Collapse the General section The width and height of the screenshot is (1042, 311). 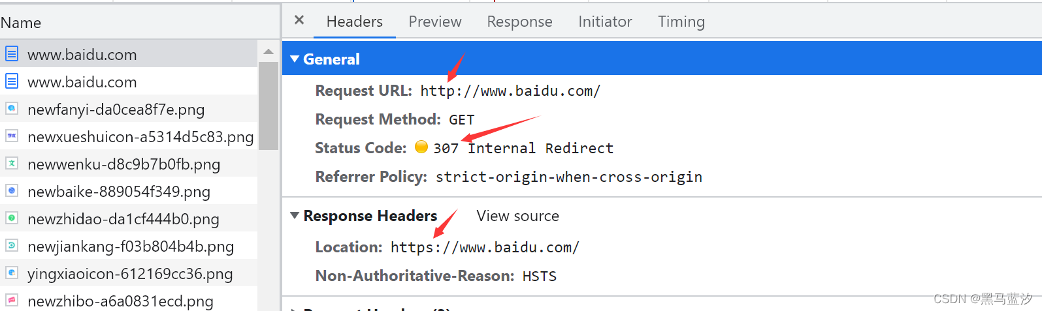pyautogui.click(x=295, y=59)
